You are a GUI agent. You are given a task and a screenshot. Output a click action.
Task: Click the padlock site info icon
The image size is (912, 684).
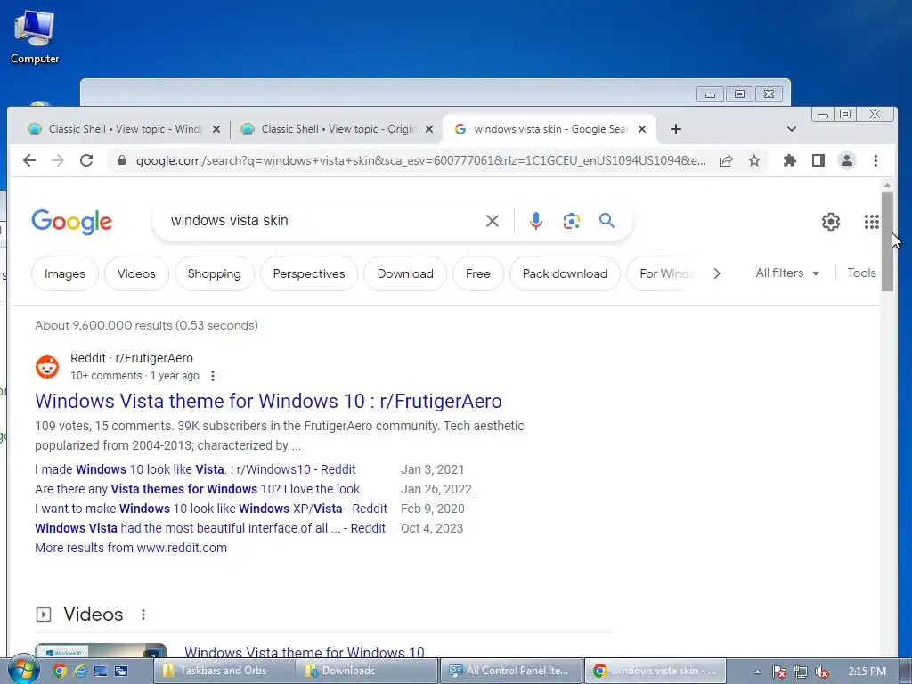click(121, 160)
